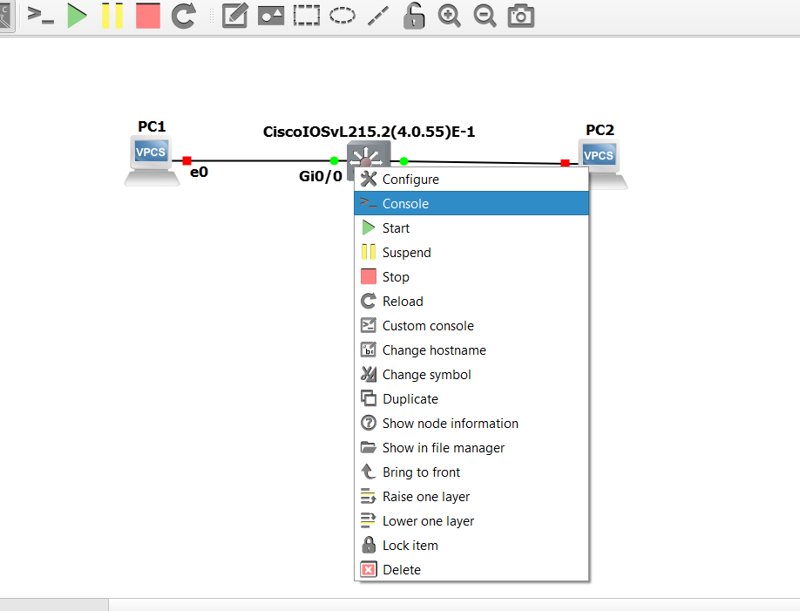Choose Configure from context menu
This screenshot has width=800, height=611.
471,180
